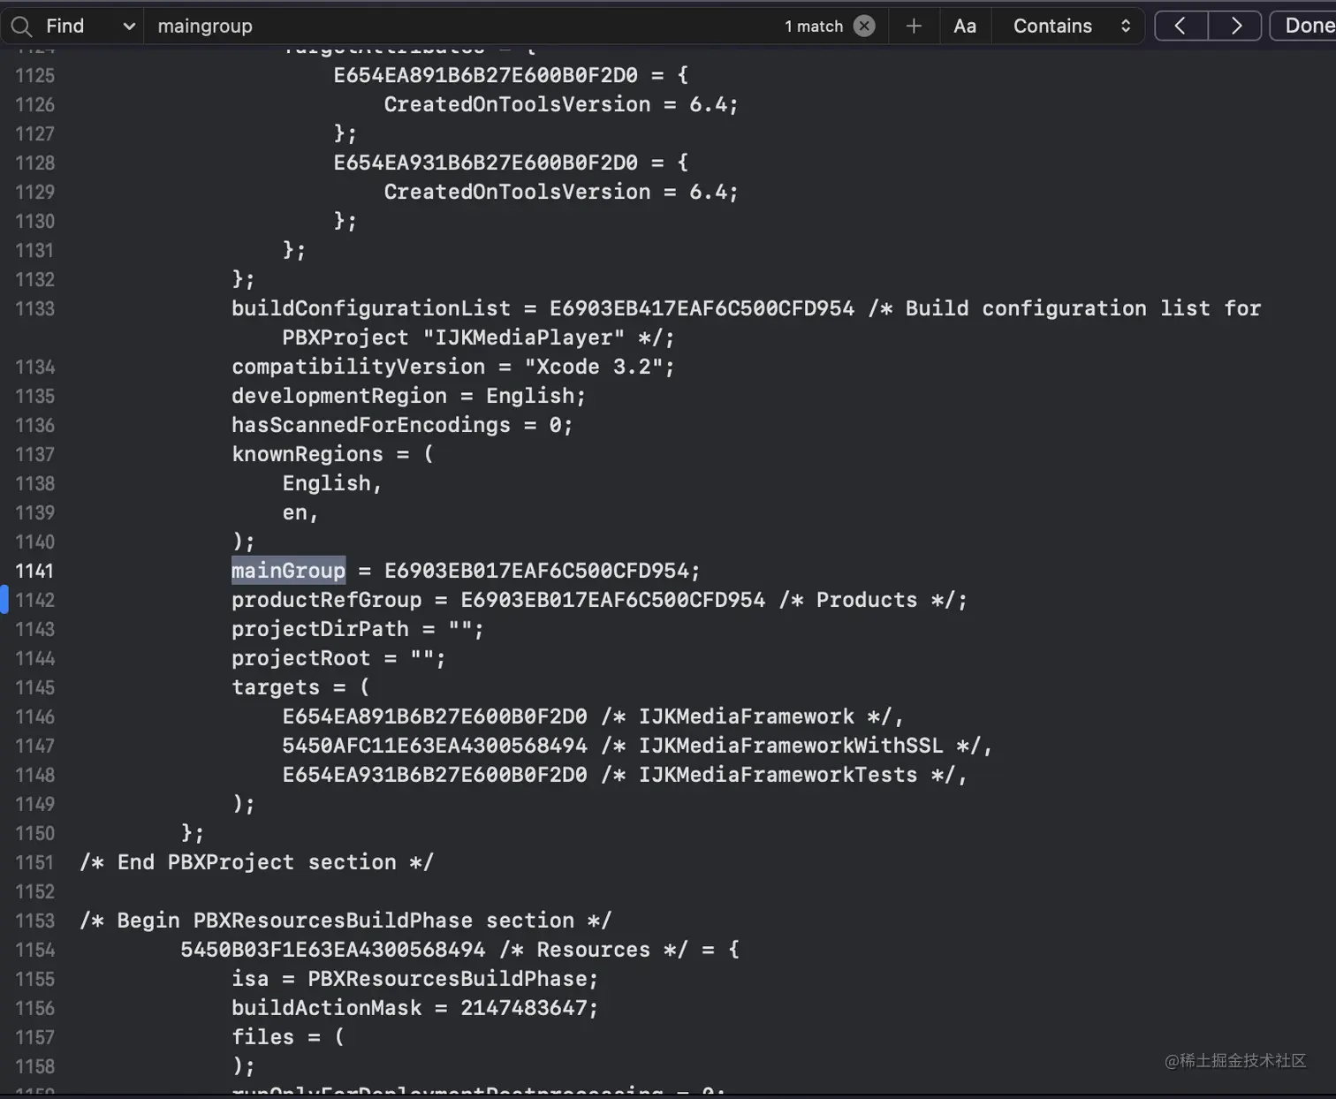Click line number 1141 in the gutter
Screen dimensions: 1336x1099
click(34, 571)
